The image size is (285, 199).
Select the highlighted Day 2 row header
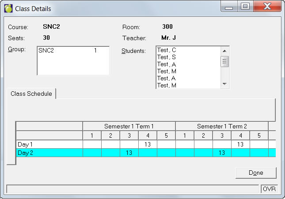point(49,153)
